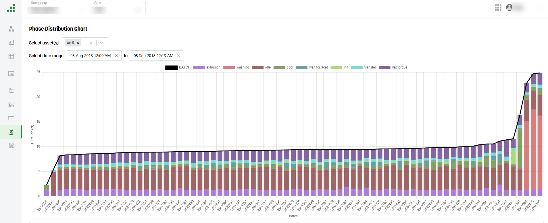The image size is (548, 223).
Task: Toggle the init legend series
Action: tap(339, 67)
